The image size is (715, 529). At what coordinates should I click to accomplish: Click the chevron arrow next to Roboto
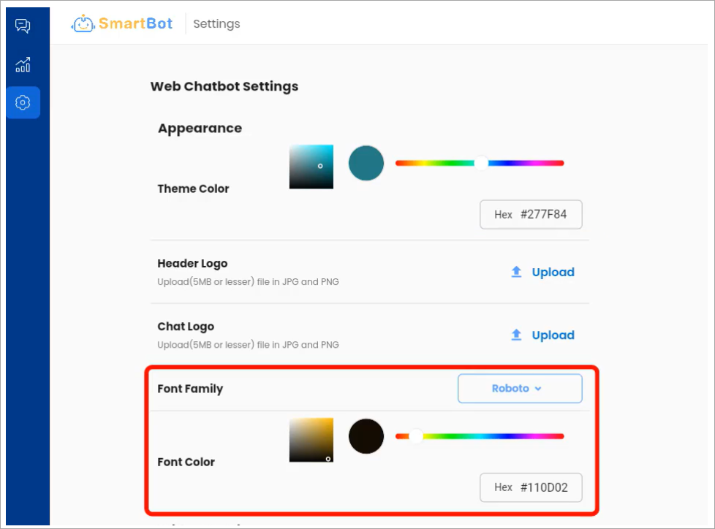pyautogui.click(x=538, y=389)
